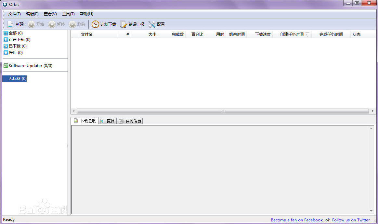Maximize the Orbit window
Screen dimensions: 378x224
pos(357,3)
